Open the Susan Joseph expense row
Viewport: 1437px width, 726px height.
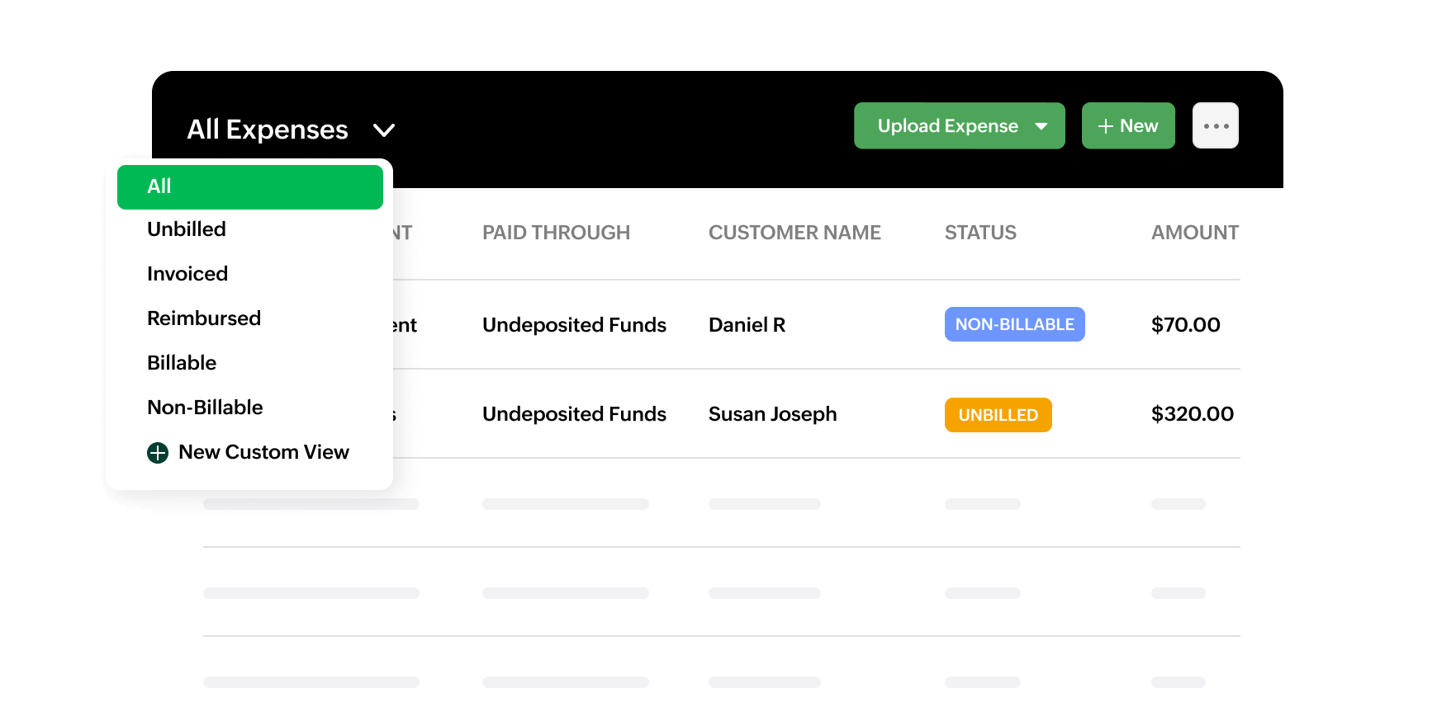click(x=772, y=414)
